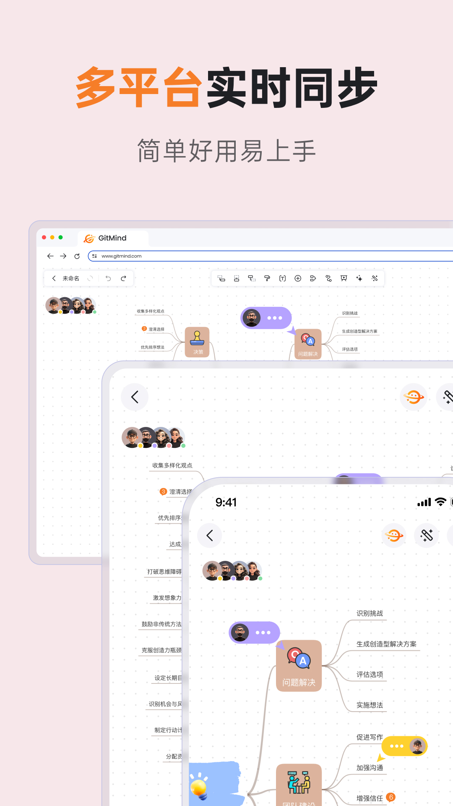Tap the back chevron in the phone view
The image size is (453, 806).
[x=210, y=535]
